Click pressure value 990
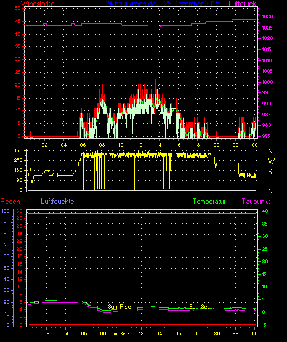Image resolution: width=287 pixels, height=342 pixels. coord(266,104)
